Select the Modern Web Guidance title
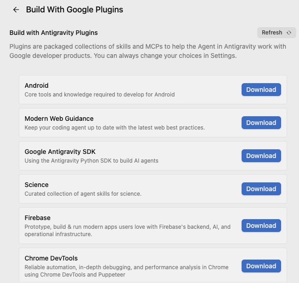This screenshot has width=299, height=283. [59, 119]
